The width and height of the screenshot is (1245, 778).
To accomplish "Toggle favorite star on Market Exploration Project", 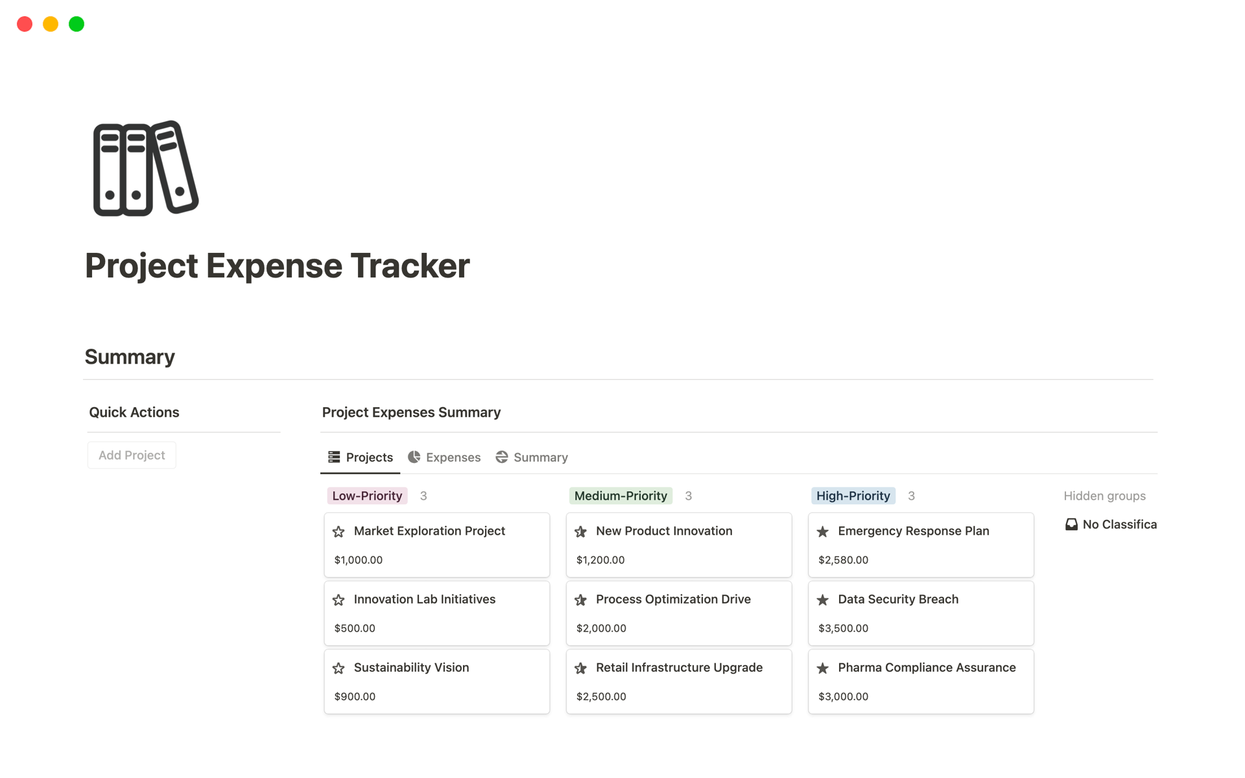I will point(338,531).
